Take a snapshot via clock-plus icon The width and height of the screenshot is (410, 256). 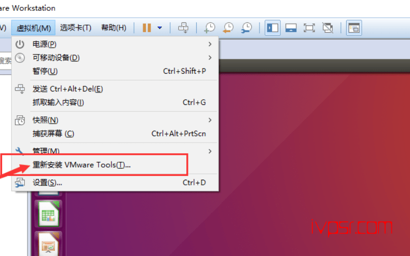[x=210, y=28]
